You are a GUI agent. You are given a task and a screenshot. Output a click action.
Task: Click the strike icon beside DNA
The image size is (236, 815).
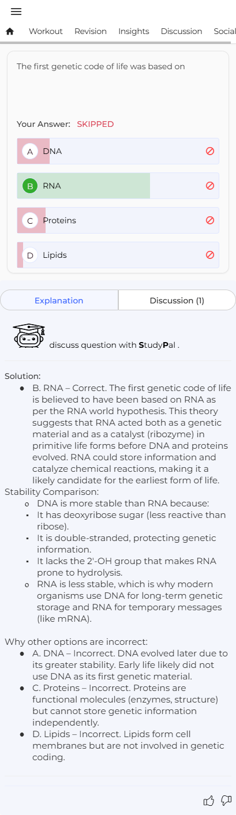click(210, 151)
